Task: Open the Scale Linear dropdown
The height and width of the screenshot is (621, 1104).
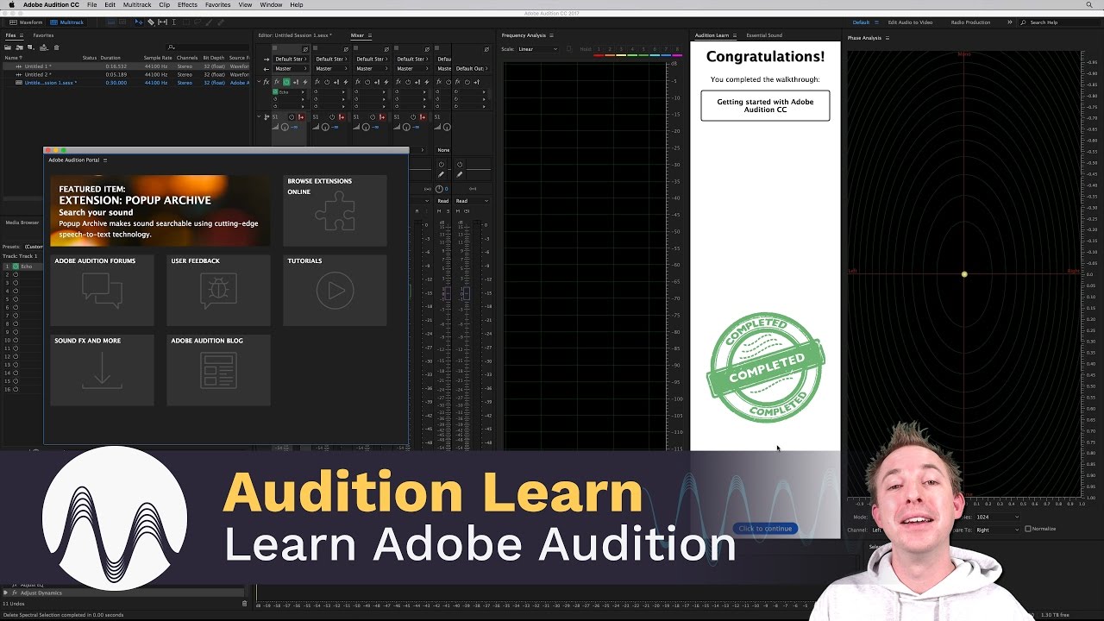Action: (536, 49)
